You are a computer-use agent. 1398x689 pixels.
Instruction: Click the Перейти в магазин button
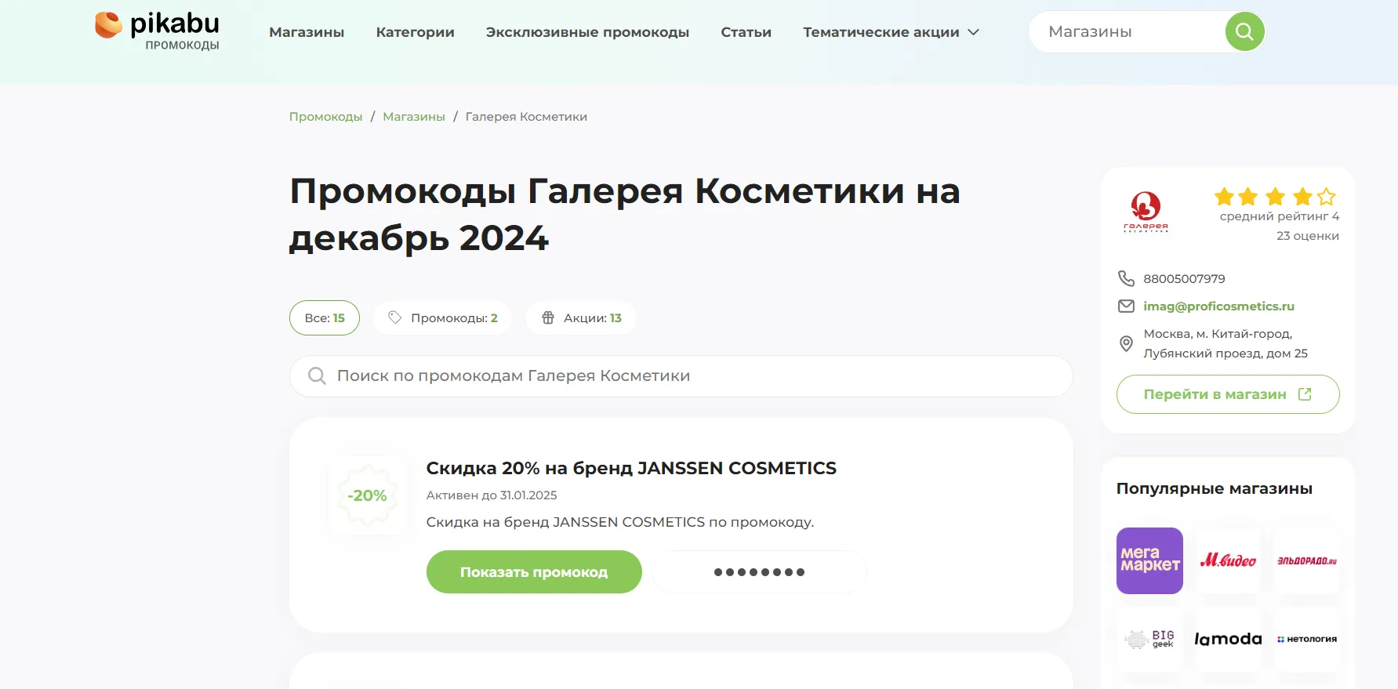(x=1228, y=394)
